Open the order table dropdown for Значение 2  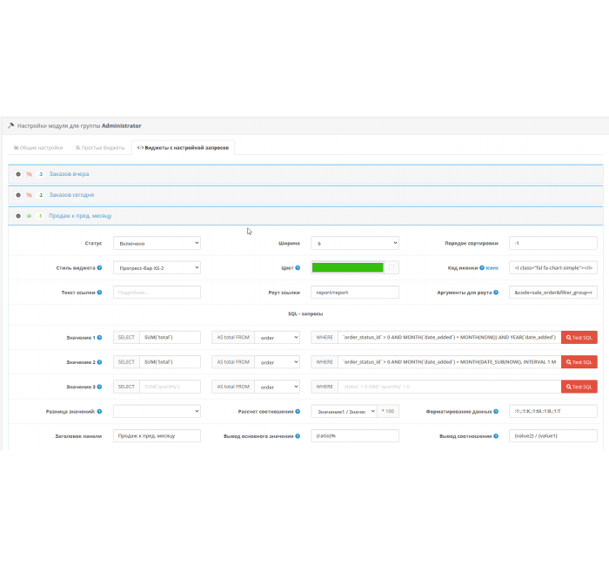tap(278, 362)
